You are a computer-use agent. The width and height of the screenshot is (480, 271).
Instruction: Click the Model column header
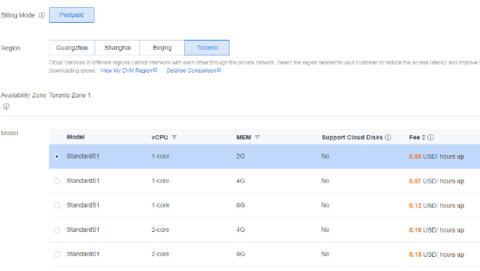click(x=75, y=137)
